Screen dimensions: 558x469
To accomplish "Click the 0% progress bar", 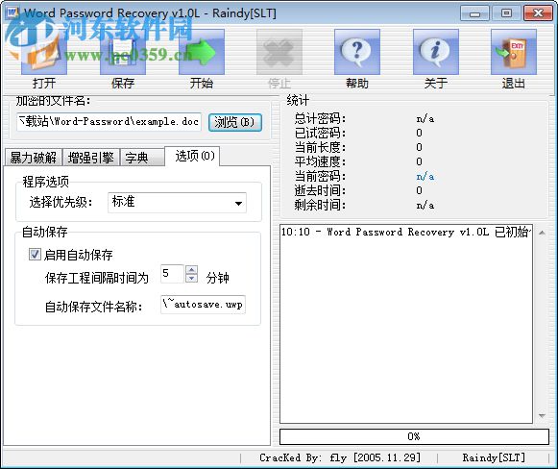I will tap(414, 436).
